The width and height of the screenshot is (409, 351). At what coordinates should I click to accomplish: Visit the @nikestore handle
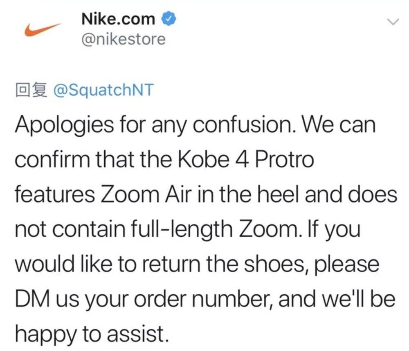click(x=124, y=39)
